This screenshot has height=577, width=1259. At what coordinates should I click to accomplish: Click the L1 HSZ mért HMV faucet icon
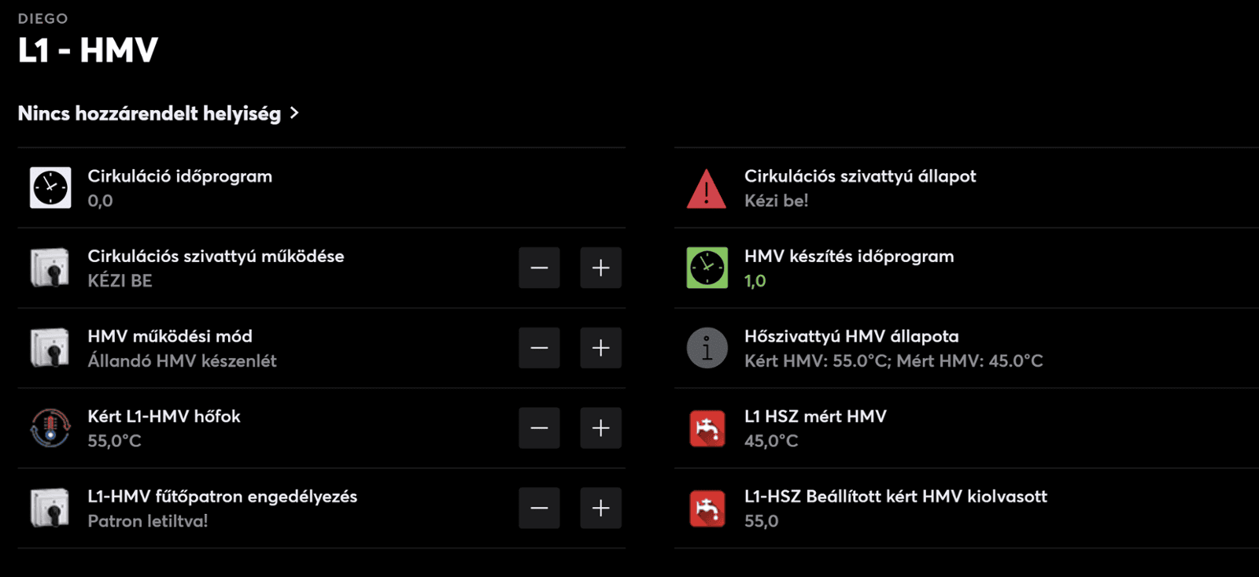tap(707, 428)
